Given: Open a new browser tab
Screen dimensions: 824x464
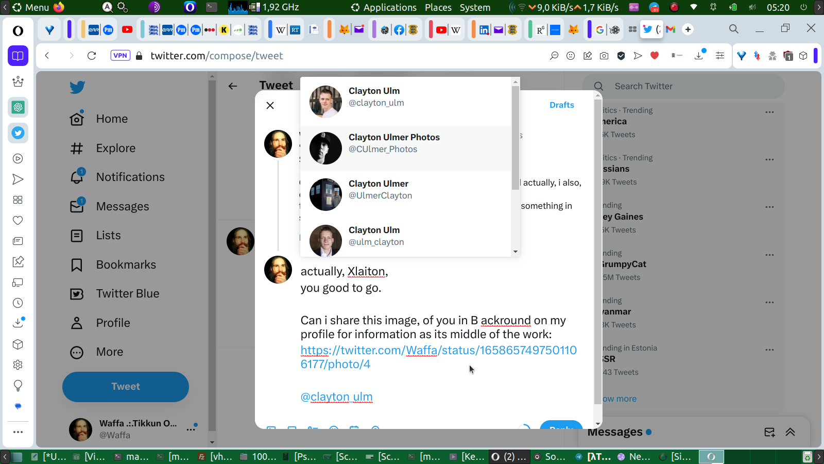Looking at the screenshot, I should point(688,29).
